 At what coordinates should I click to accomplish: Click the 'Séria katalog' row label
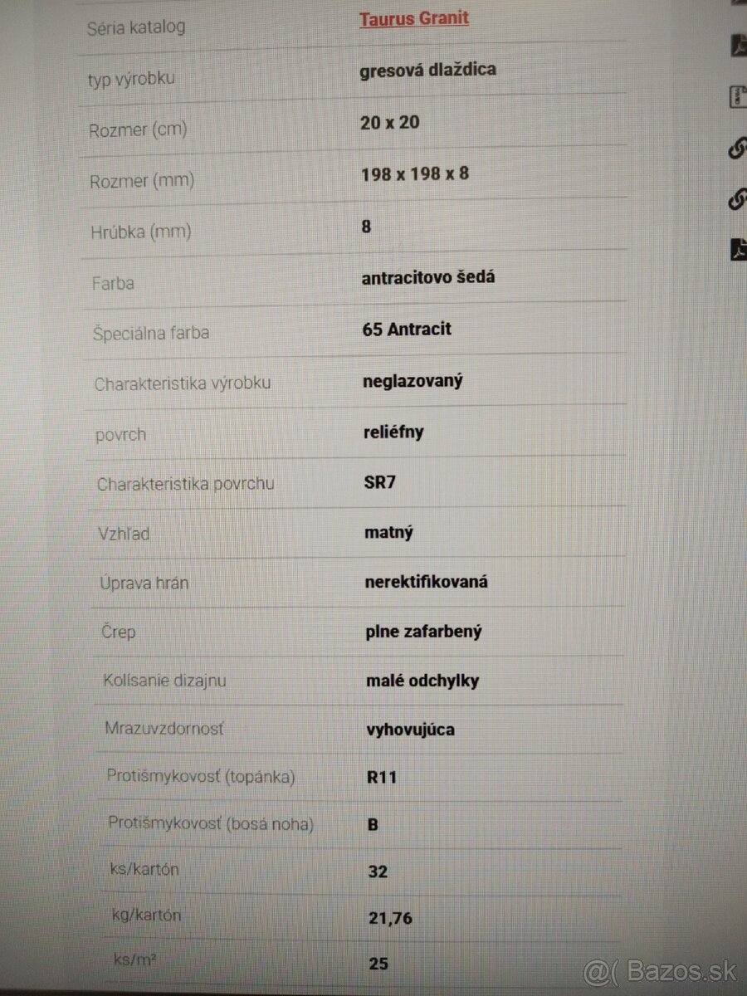pos(136,27)
